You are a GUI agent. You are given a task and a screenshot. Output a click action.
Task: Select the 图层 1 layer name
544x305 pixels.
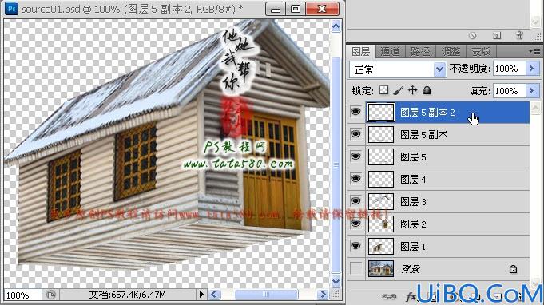pos(413,247)
